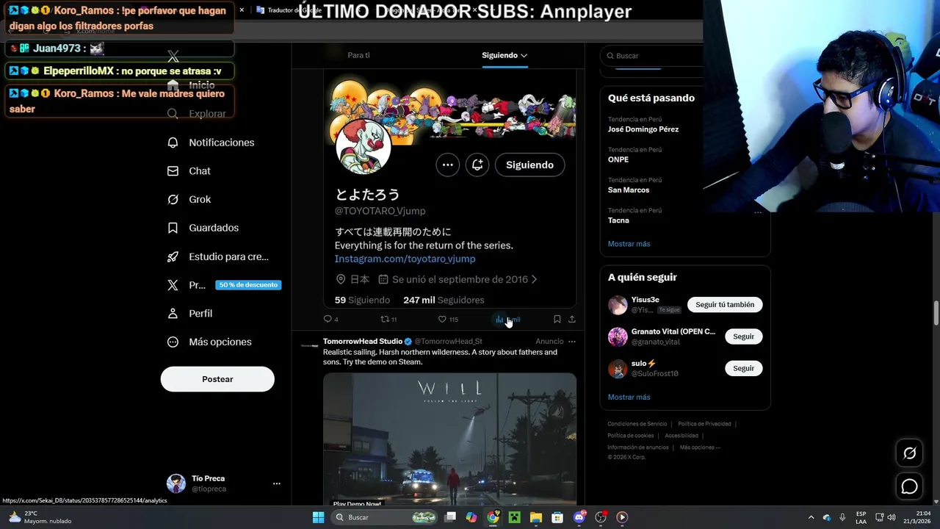The image size is (940, 529).
Task: Switch to the Para ti tab
Action: coord(358,55)
